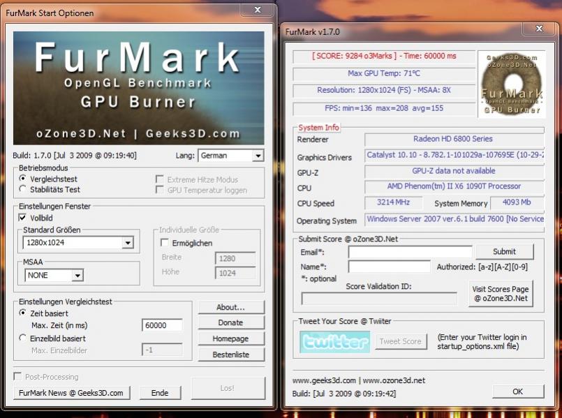The image size is (562, 418).
Task: Click www.geeks3d.com | www.ozone3d.net text
Action: tap(359, 380)
